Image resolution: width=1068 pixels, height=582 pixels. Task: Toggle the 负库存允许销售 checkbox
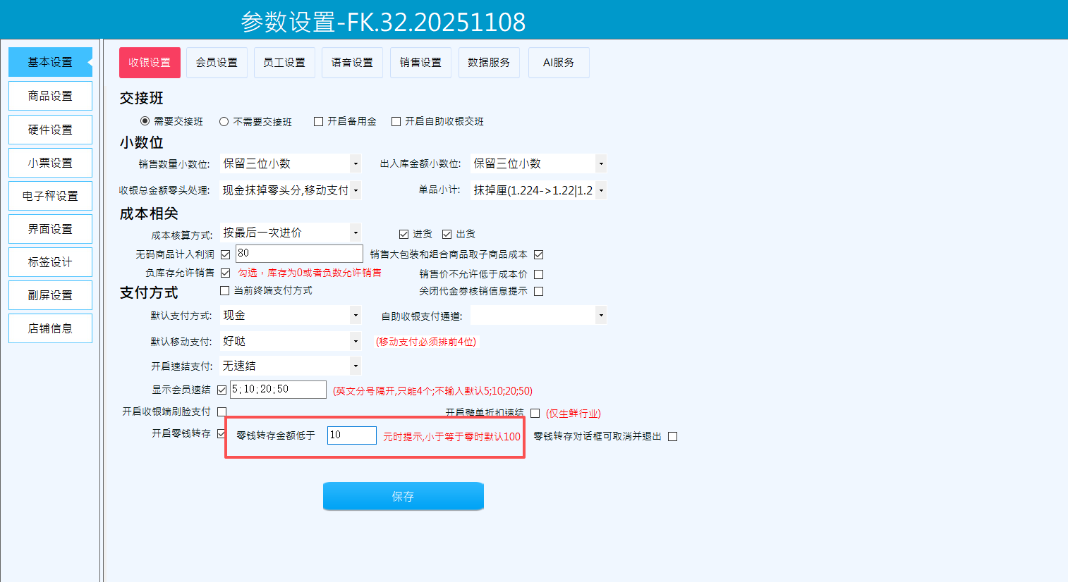226,273
